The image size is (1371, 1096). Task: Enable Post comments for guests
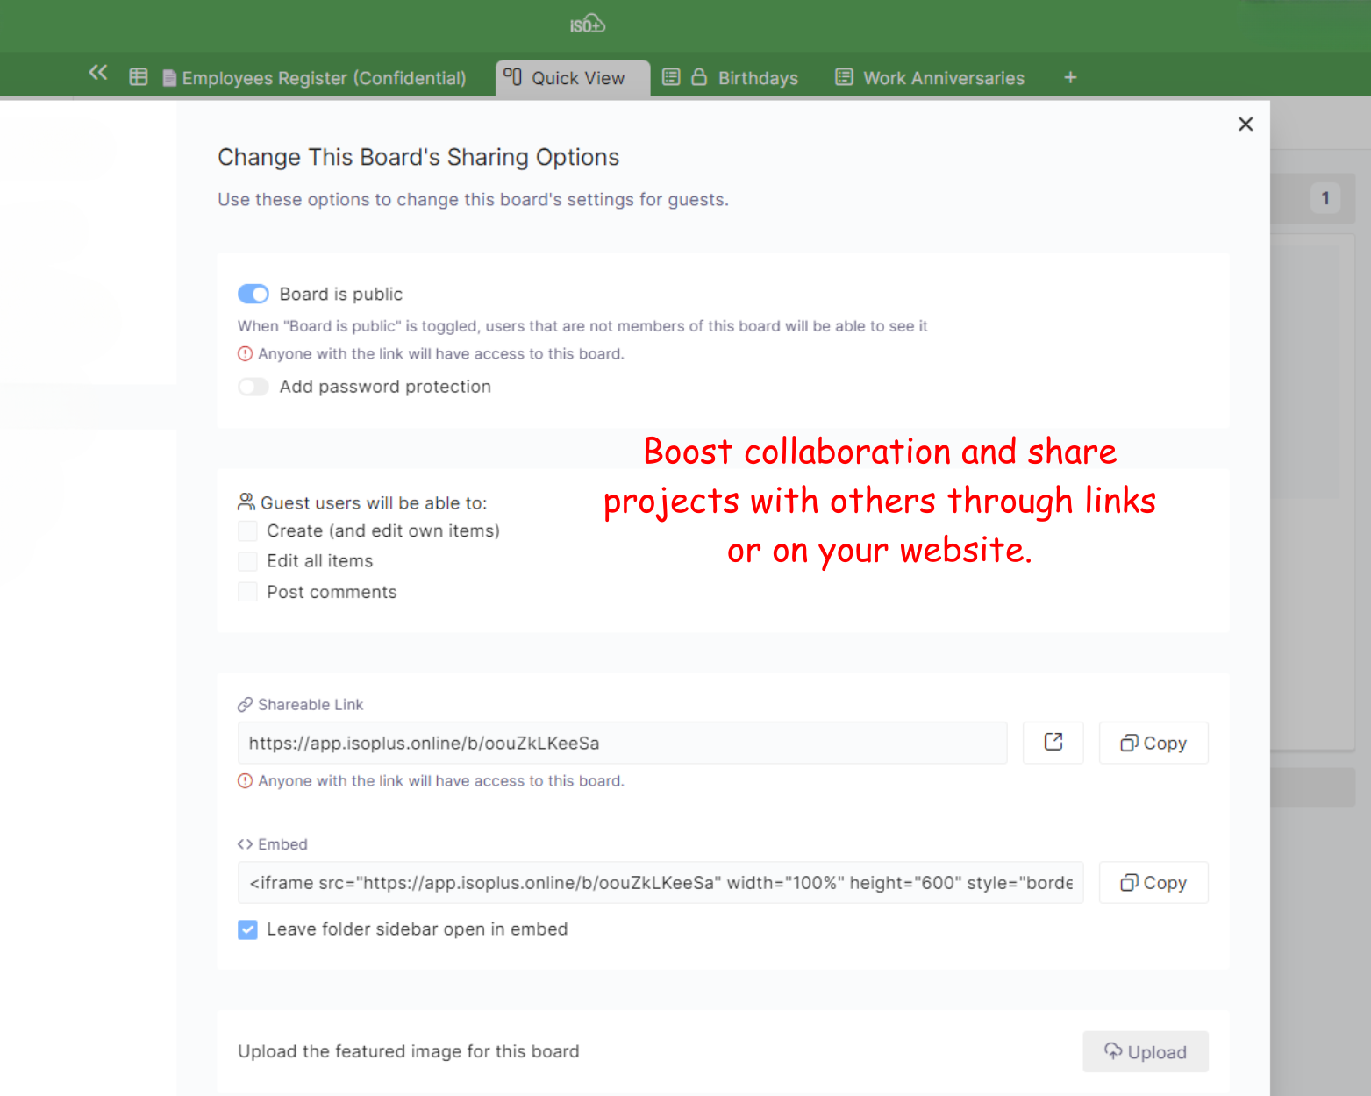coord(248,592)
